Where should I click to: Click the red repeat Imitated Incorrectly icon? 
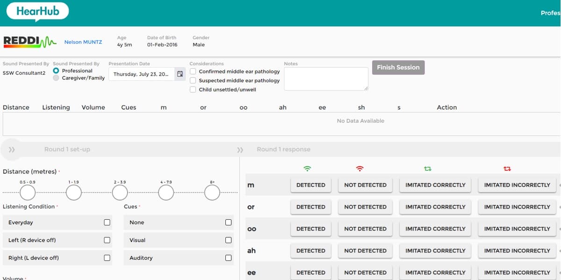click(x=507, y=168)
